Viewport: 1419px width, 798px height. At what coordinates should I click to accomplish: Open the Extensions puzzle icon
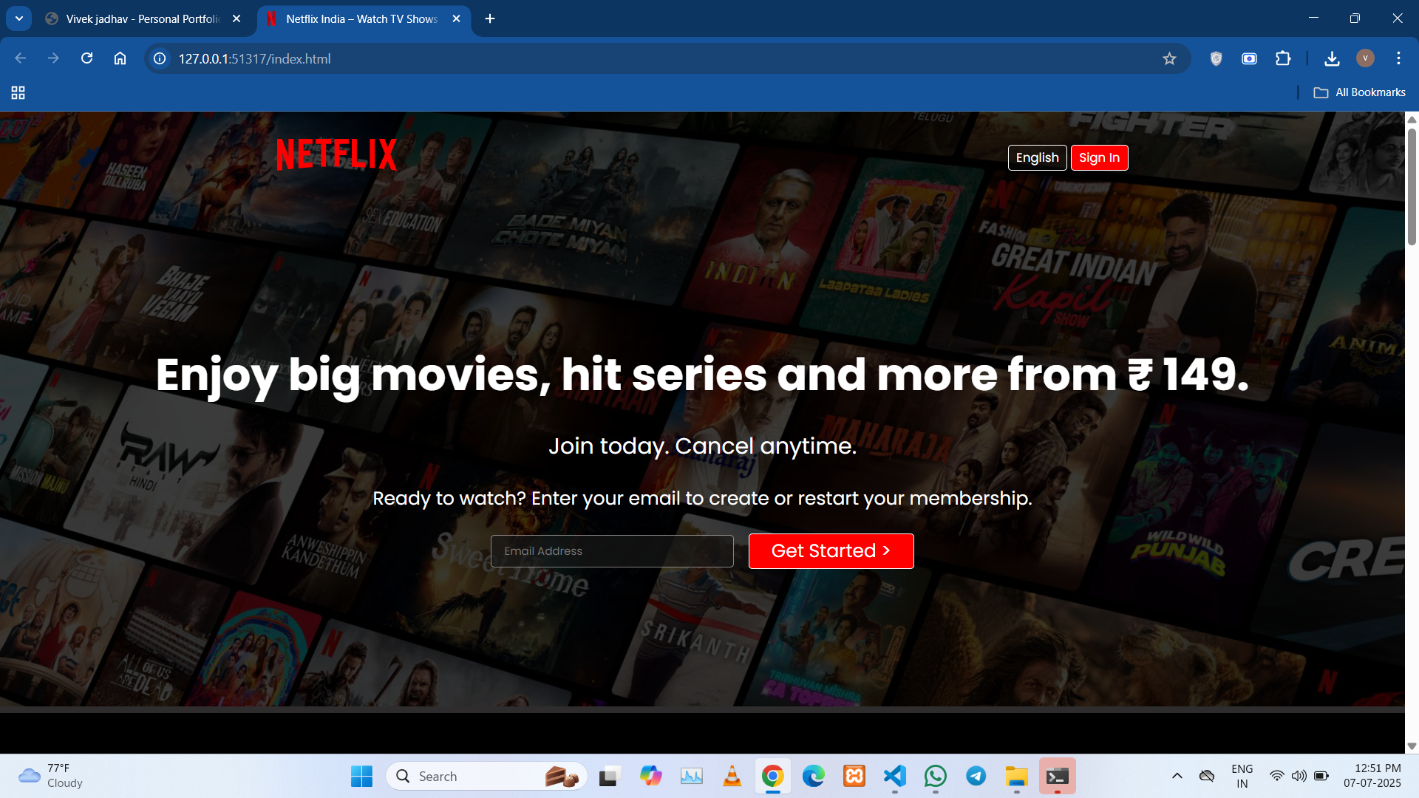1283,58
